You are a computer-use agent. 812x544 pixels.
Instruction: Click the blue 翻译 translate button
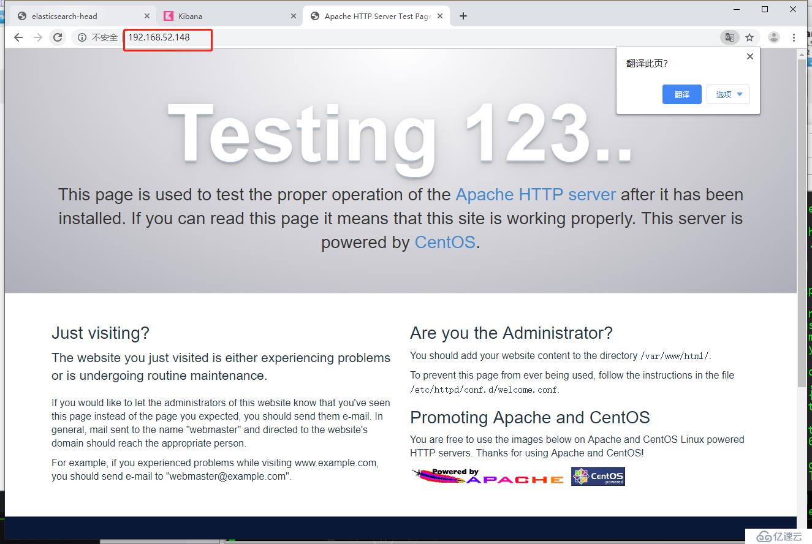coord(682,94)
